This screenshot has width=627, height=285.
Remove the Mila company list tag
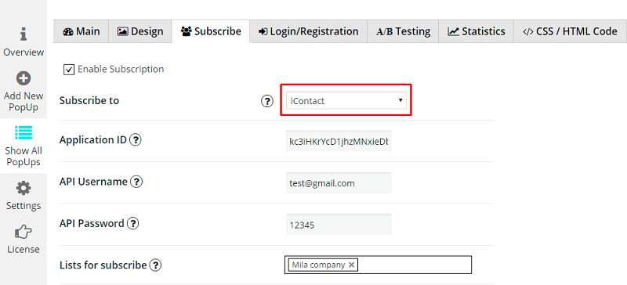pos(351,265)
